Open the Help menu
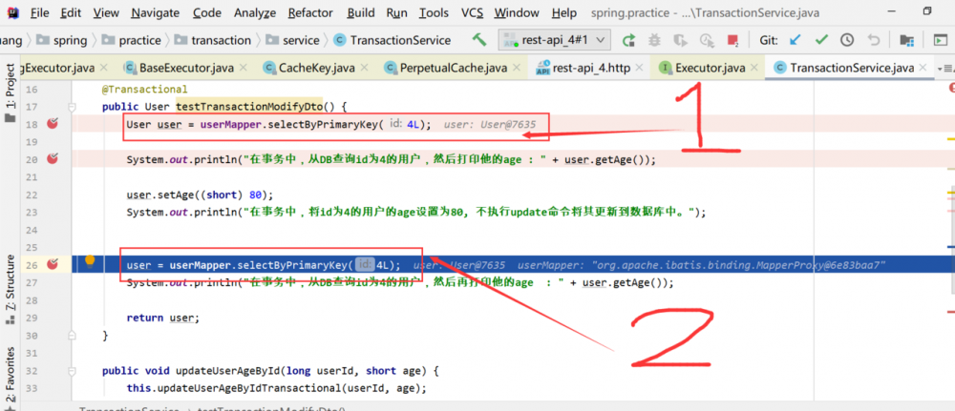Screen dimensions: 955x411 coord(564,12)
